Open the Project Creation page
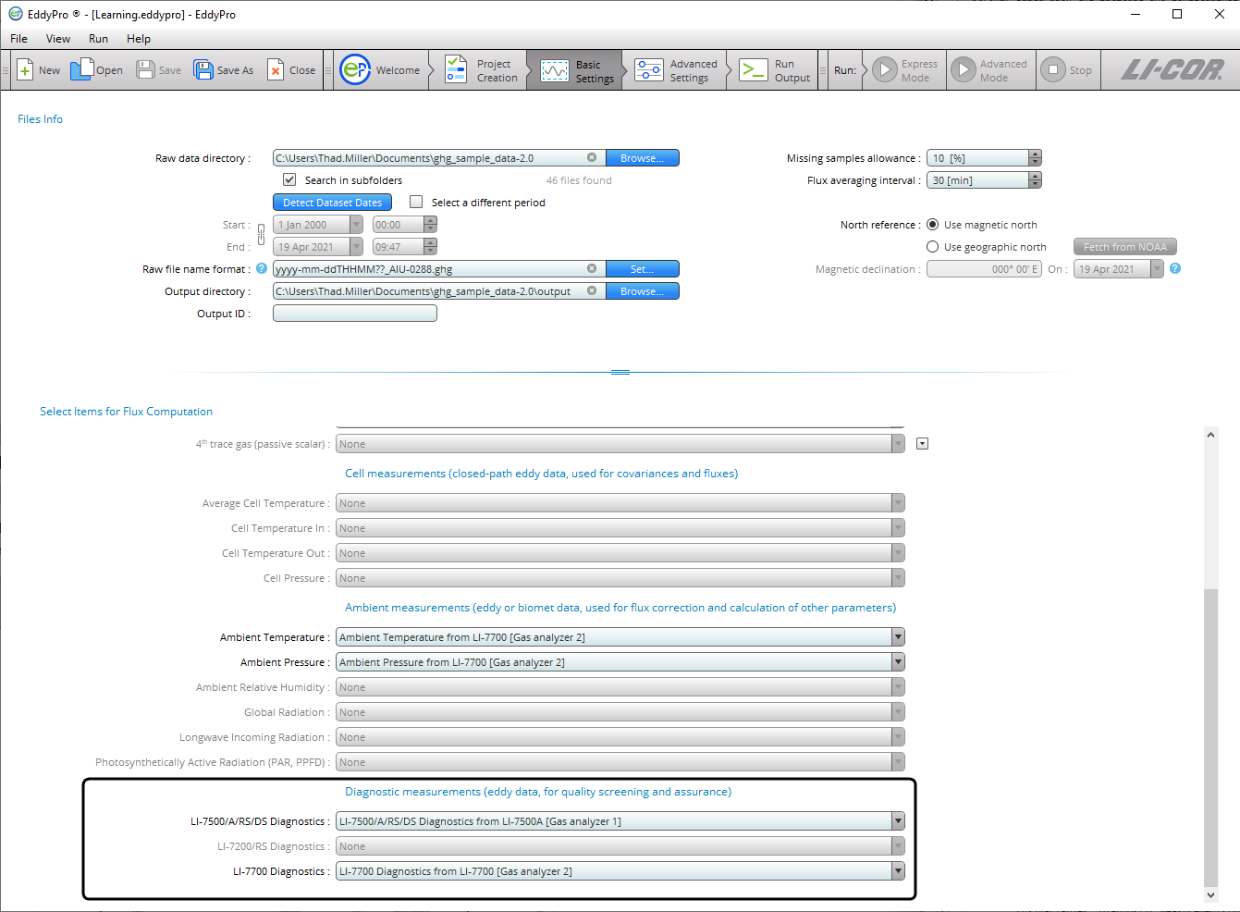The image size is (1240, 912). [456, 70]
